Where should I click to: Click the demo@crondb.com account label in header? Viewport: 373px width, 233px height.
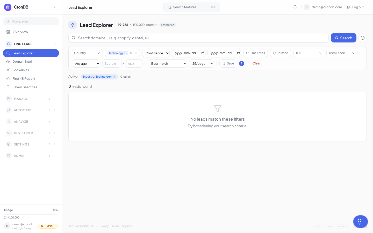point(327,7)
